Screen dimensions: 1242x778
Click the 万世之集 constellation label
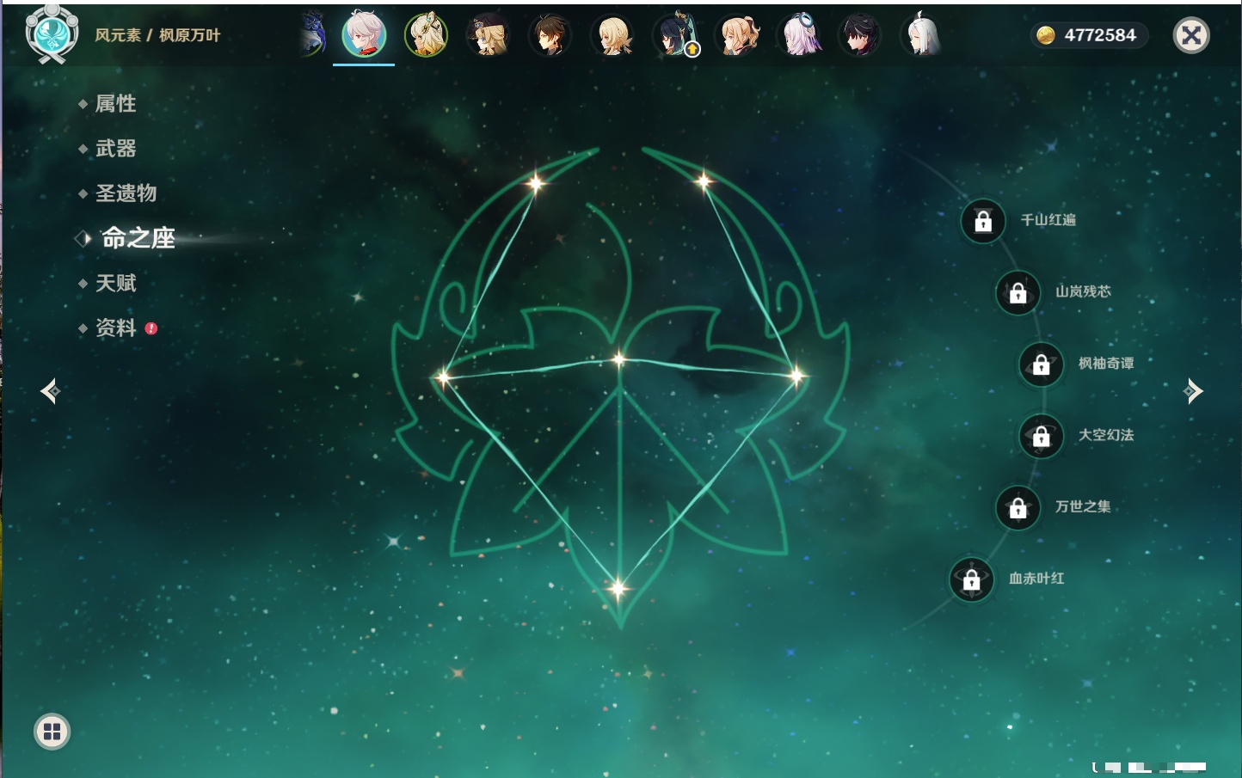[1083, 506]
